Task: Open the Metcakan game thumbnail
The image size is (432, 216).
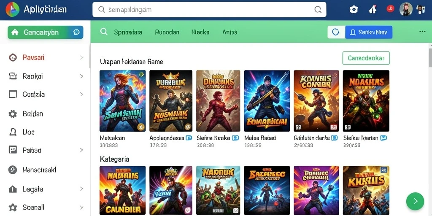Action: pos(123,101)
